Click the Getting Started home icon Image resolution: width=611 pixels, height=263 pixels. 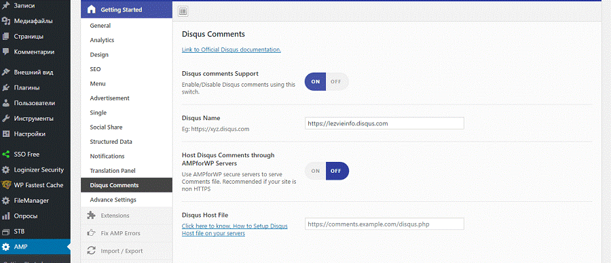[x=91, y=9]
